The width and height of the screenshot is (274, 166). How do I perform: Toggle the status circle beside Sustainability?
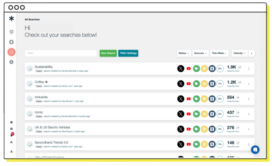(30, 68)
